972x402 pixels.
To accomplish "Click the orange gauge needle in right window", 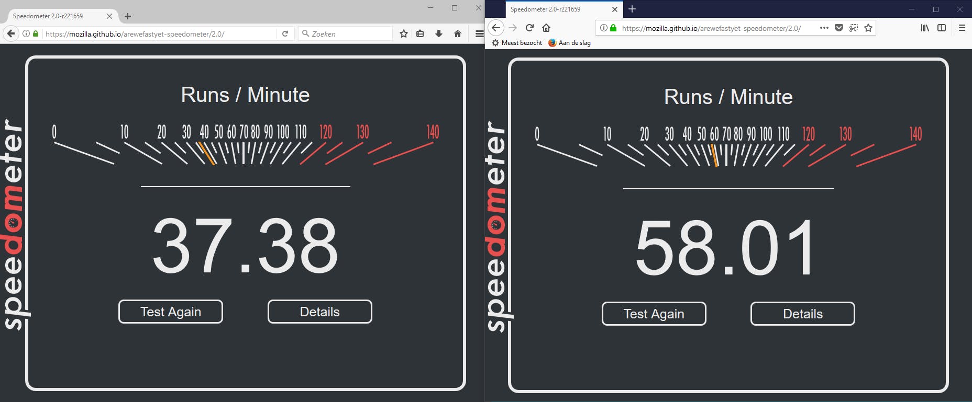I will (x=714, y=156).
